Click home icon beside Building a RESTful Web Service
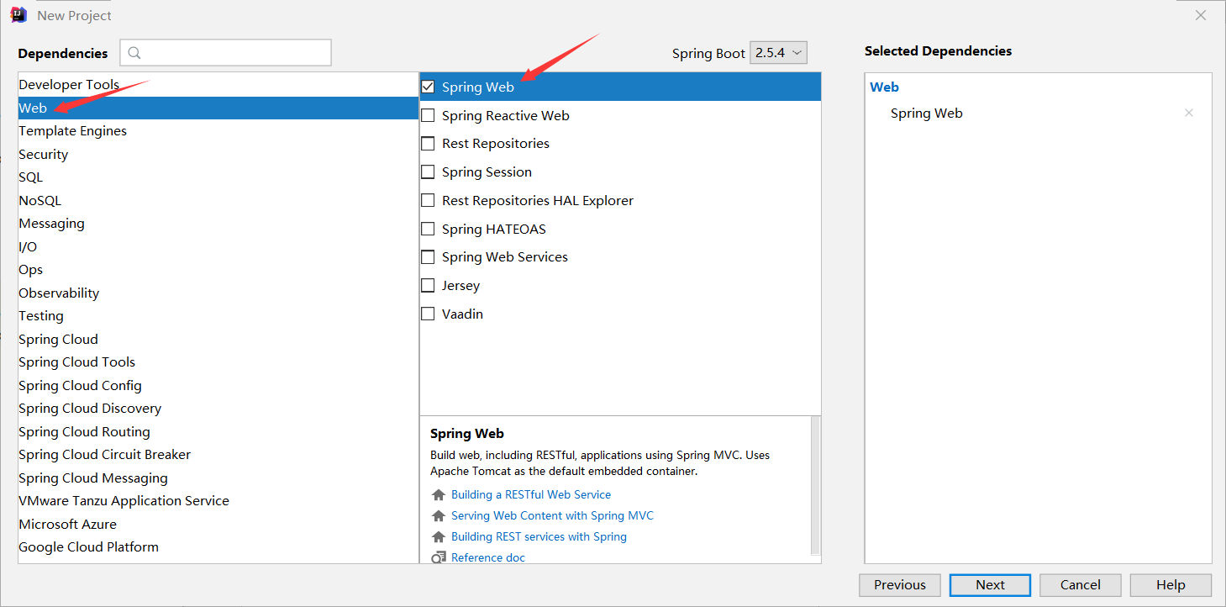The height and width of the screenshot is (607, 1226). [438, 494]
